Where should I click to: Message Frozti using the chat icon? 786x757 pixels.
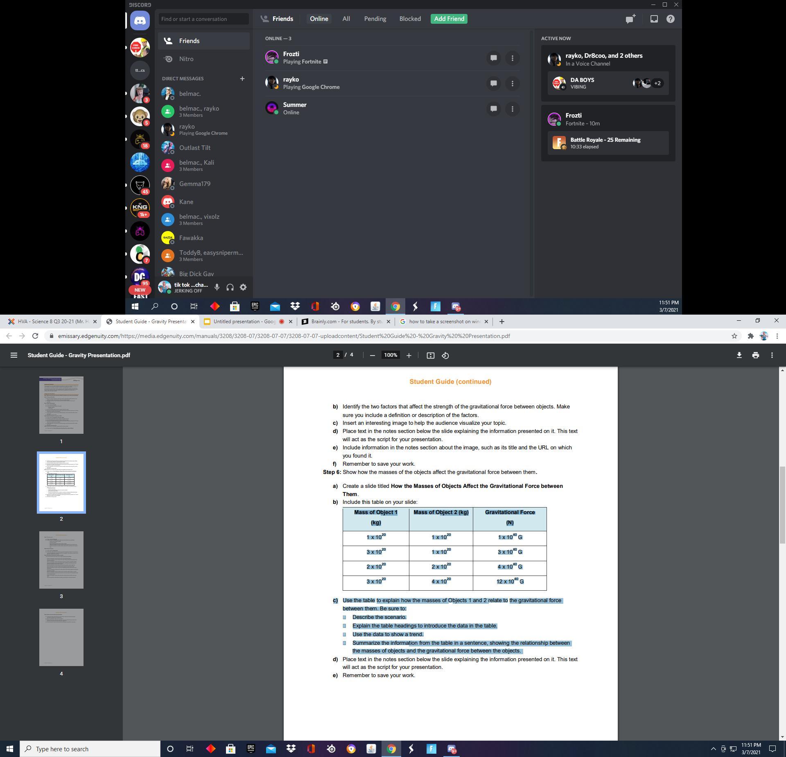click(493, 58)
